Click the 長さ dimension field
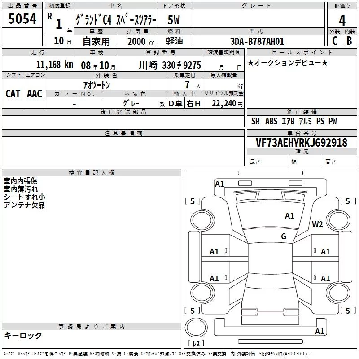359x359 pixels. coord(267,162)
